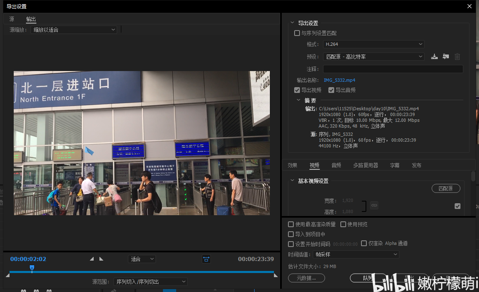This screenshot has width=479, height=292.
Task: Click the video preview frame
Action: pyautogui.click(x=142, y=143)
